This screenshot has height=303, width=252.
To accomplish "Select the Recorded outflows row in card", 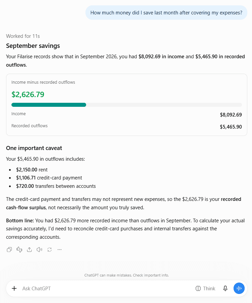I will point(126,126).
